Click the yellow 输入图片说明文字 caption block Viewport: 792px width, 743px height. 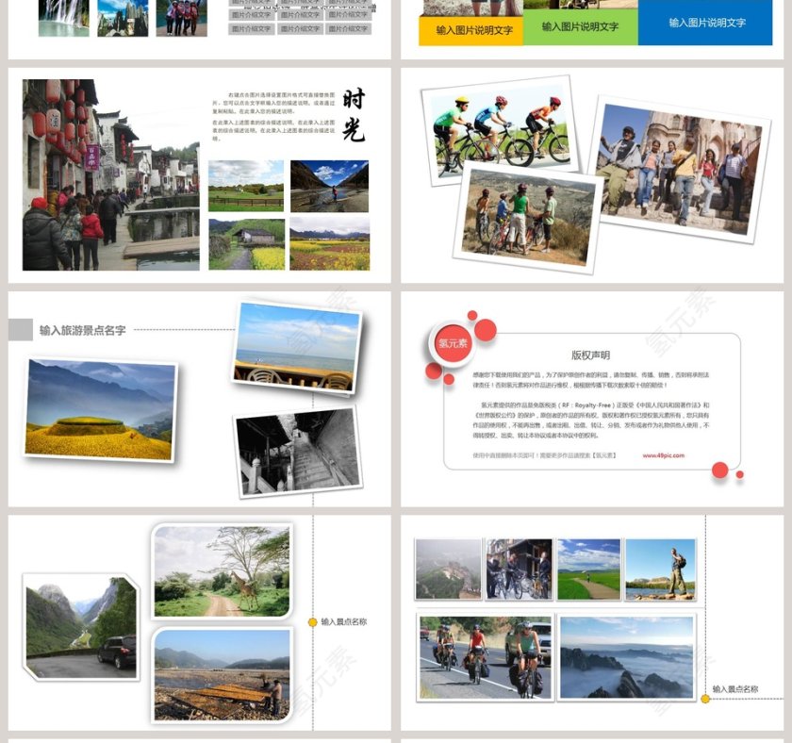(x=474, y=30)
